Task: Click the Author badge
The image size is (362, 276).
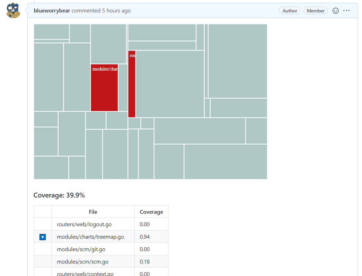Action: pos(290,11)
